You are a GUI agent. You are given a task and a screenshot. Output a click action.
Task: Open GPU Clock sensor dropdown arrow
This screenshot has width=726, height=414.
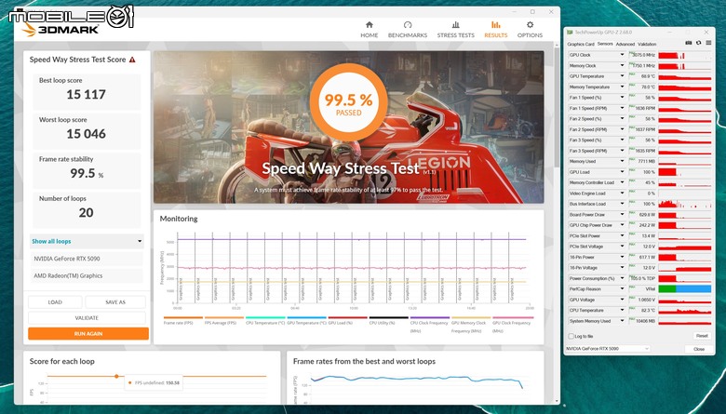click(622, 55)
